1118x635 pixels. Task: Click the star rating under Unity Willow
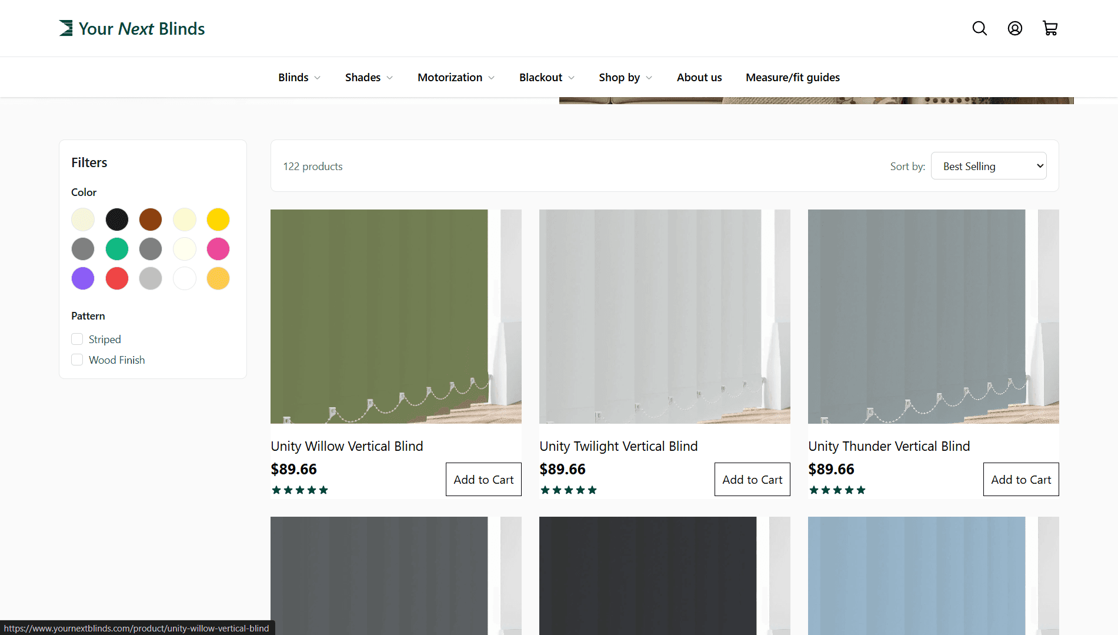[x=300, y=490]
